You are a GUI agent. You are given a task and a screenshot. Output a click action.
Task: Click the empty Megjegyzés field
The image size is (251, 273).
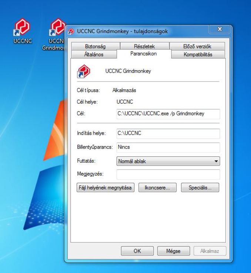pyautogui.click(x=168, y=174)
